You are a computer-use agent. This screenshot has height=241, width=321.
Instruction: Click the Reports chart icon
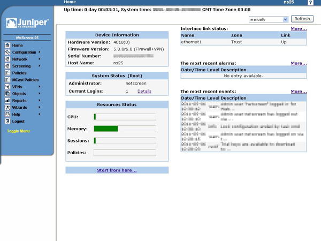click(x=7, y=101)
